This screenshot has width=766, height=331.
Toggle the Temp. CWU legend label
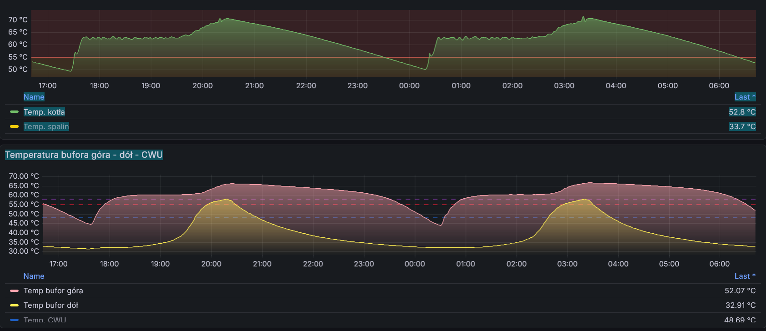[x=45, y=320]
